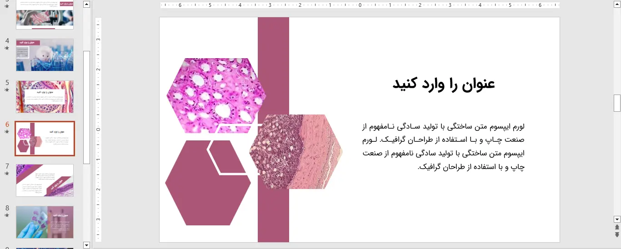Click the transition star icon beside slide 8
The image size is (621, 249).
click(7, 215)
